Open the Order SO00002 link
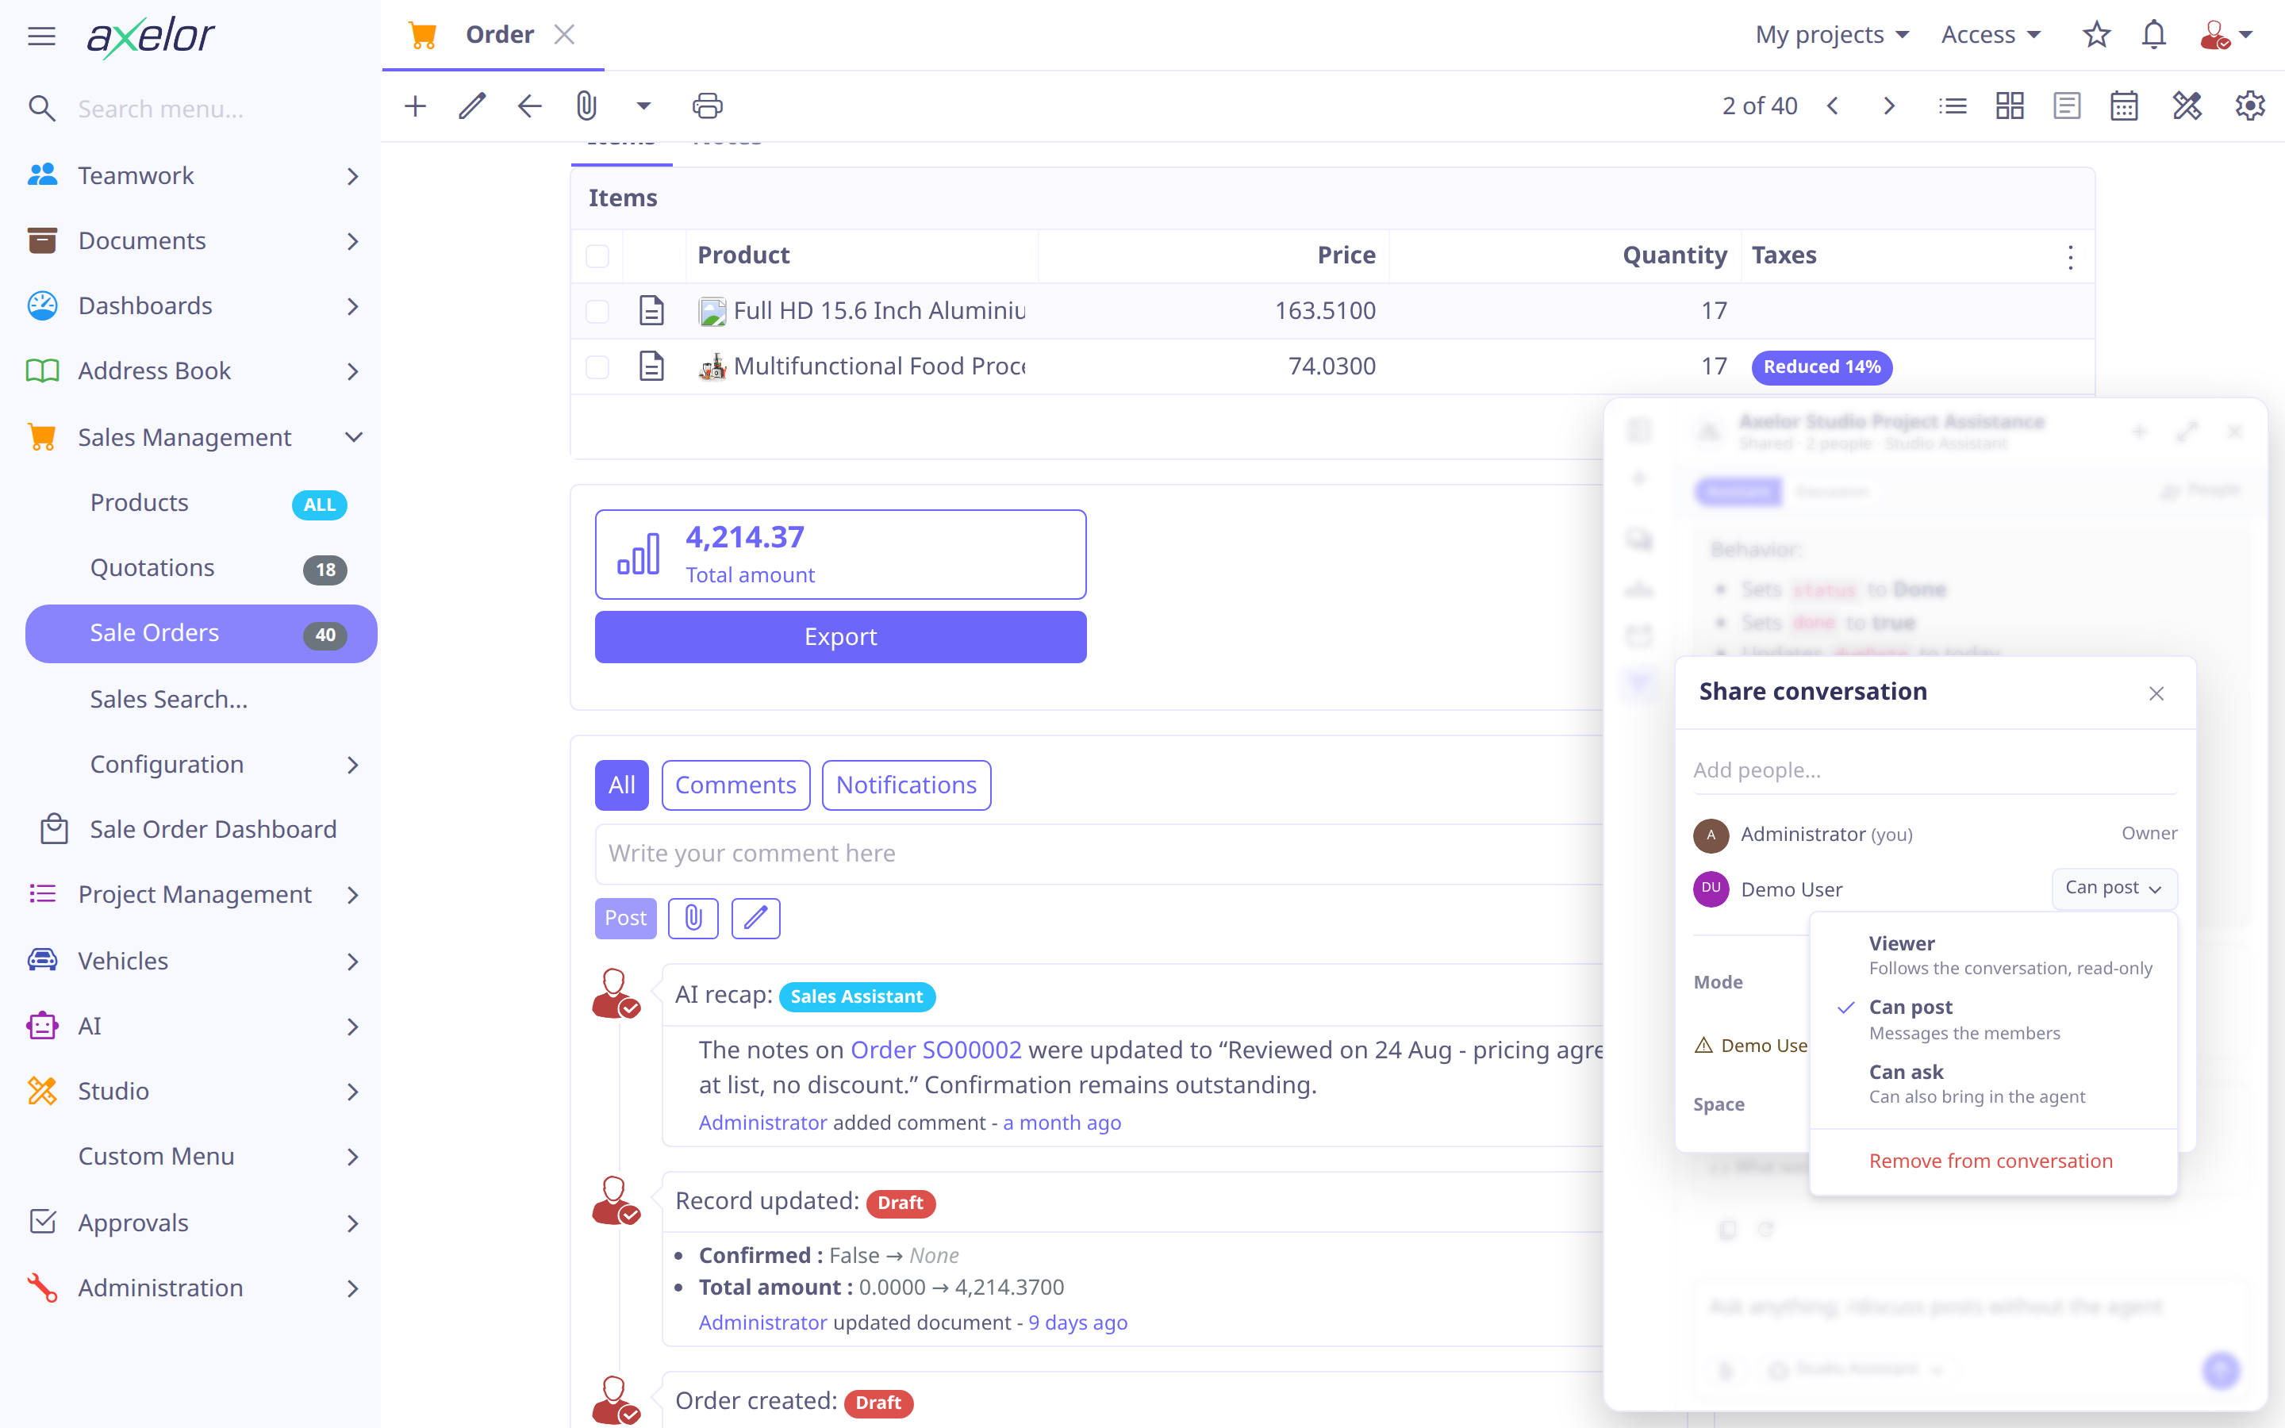Viewport: 2285px width, 1428px height. click(x=935, y=1050)
